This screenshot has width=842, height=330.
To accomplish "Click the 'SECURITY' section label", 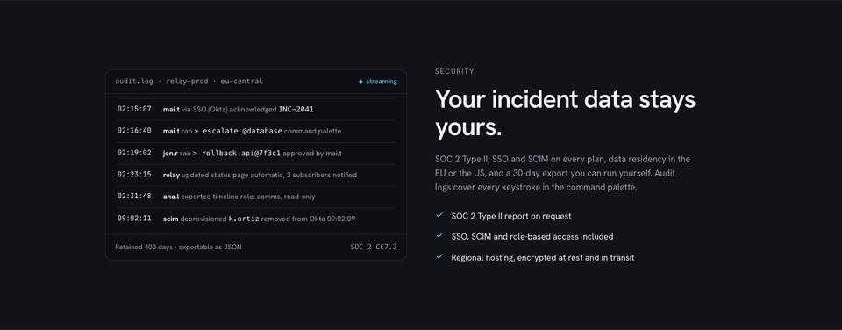I will click(454, 71).
